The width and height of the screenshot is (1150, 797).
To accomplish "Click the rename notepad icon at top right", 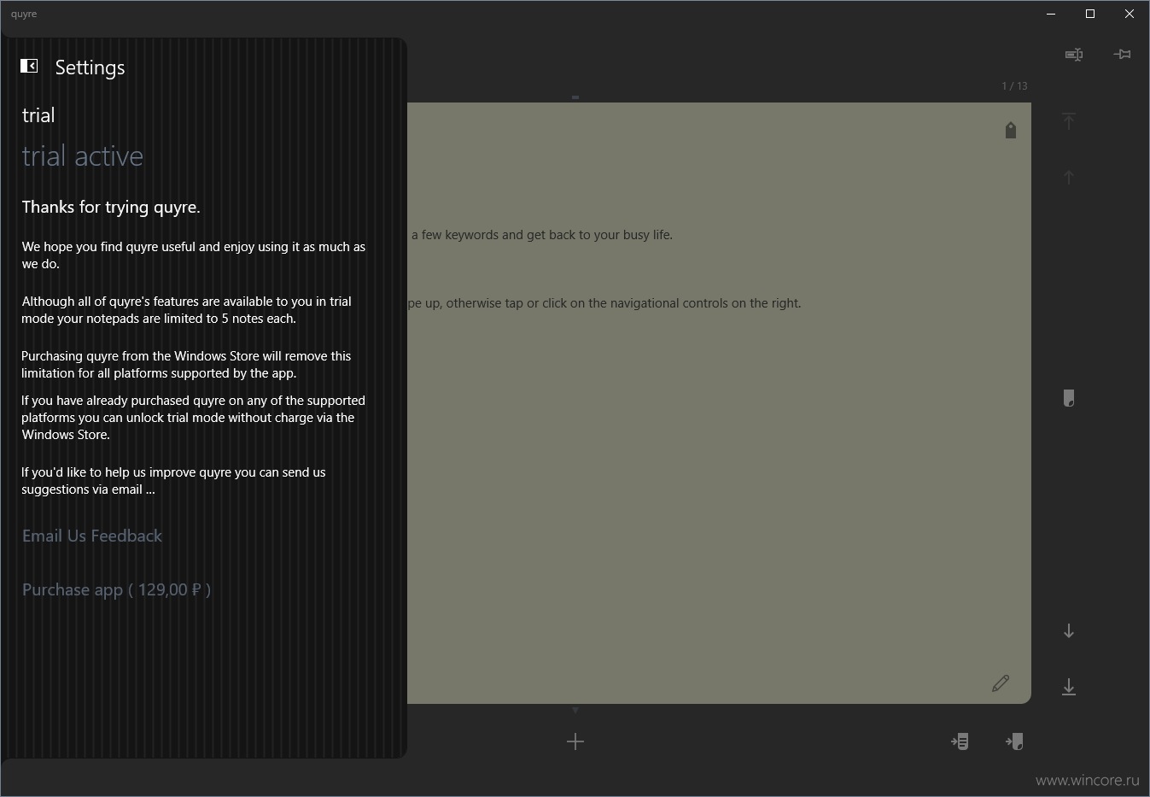I will tap(1074, 55).
